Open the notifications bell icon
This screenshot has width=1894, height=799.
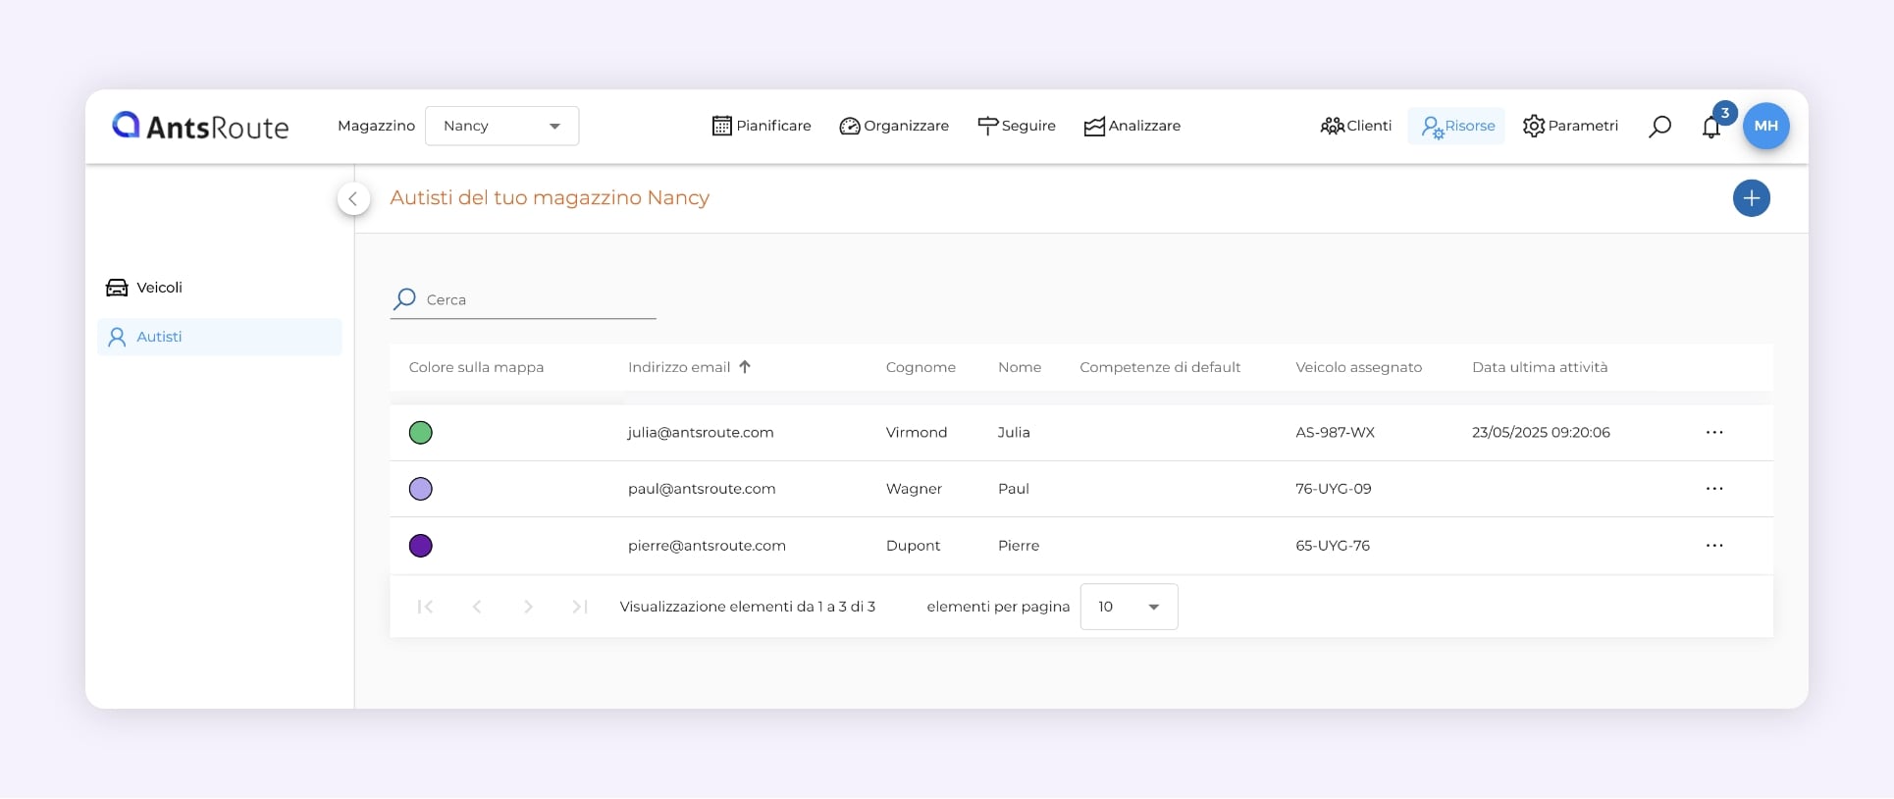1710,127
